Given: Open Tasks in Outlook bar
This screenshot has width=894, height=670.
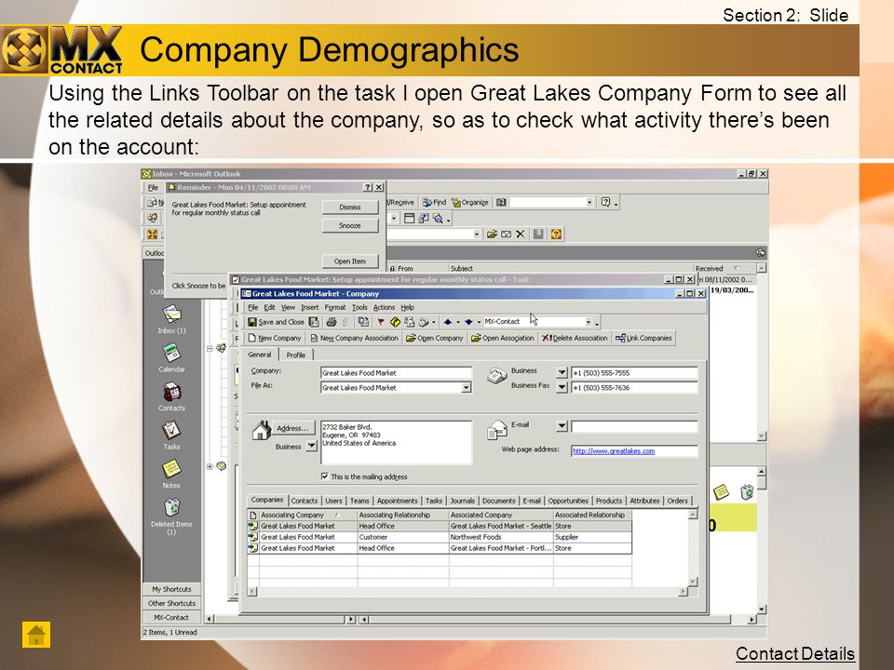Looking at the screenshot, I should 171,435.
